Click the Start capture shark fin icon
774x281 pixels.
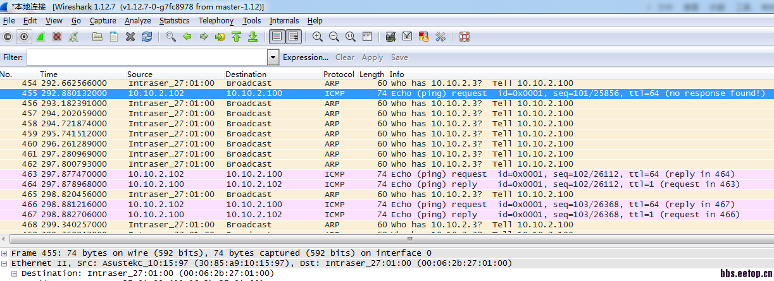[41, 37]
